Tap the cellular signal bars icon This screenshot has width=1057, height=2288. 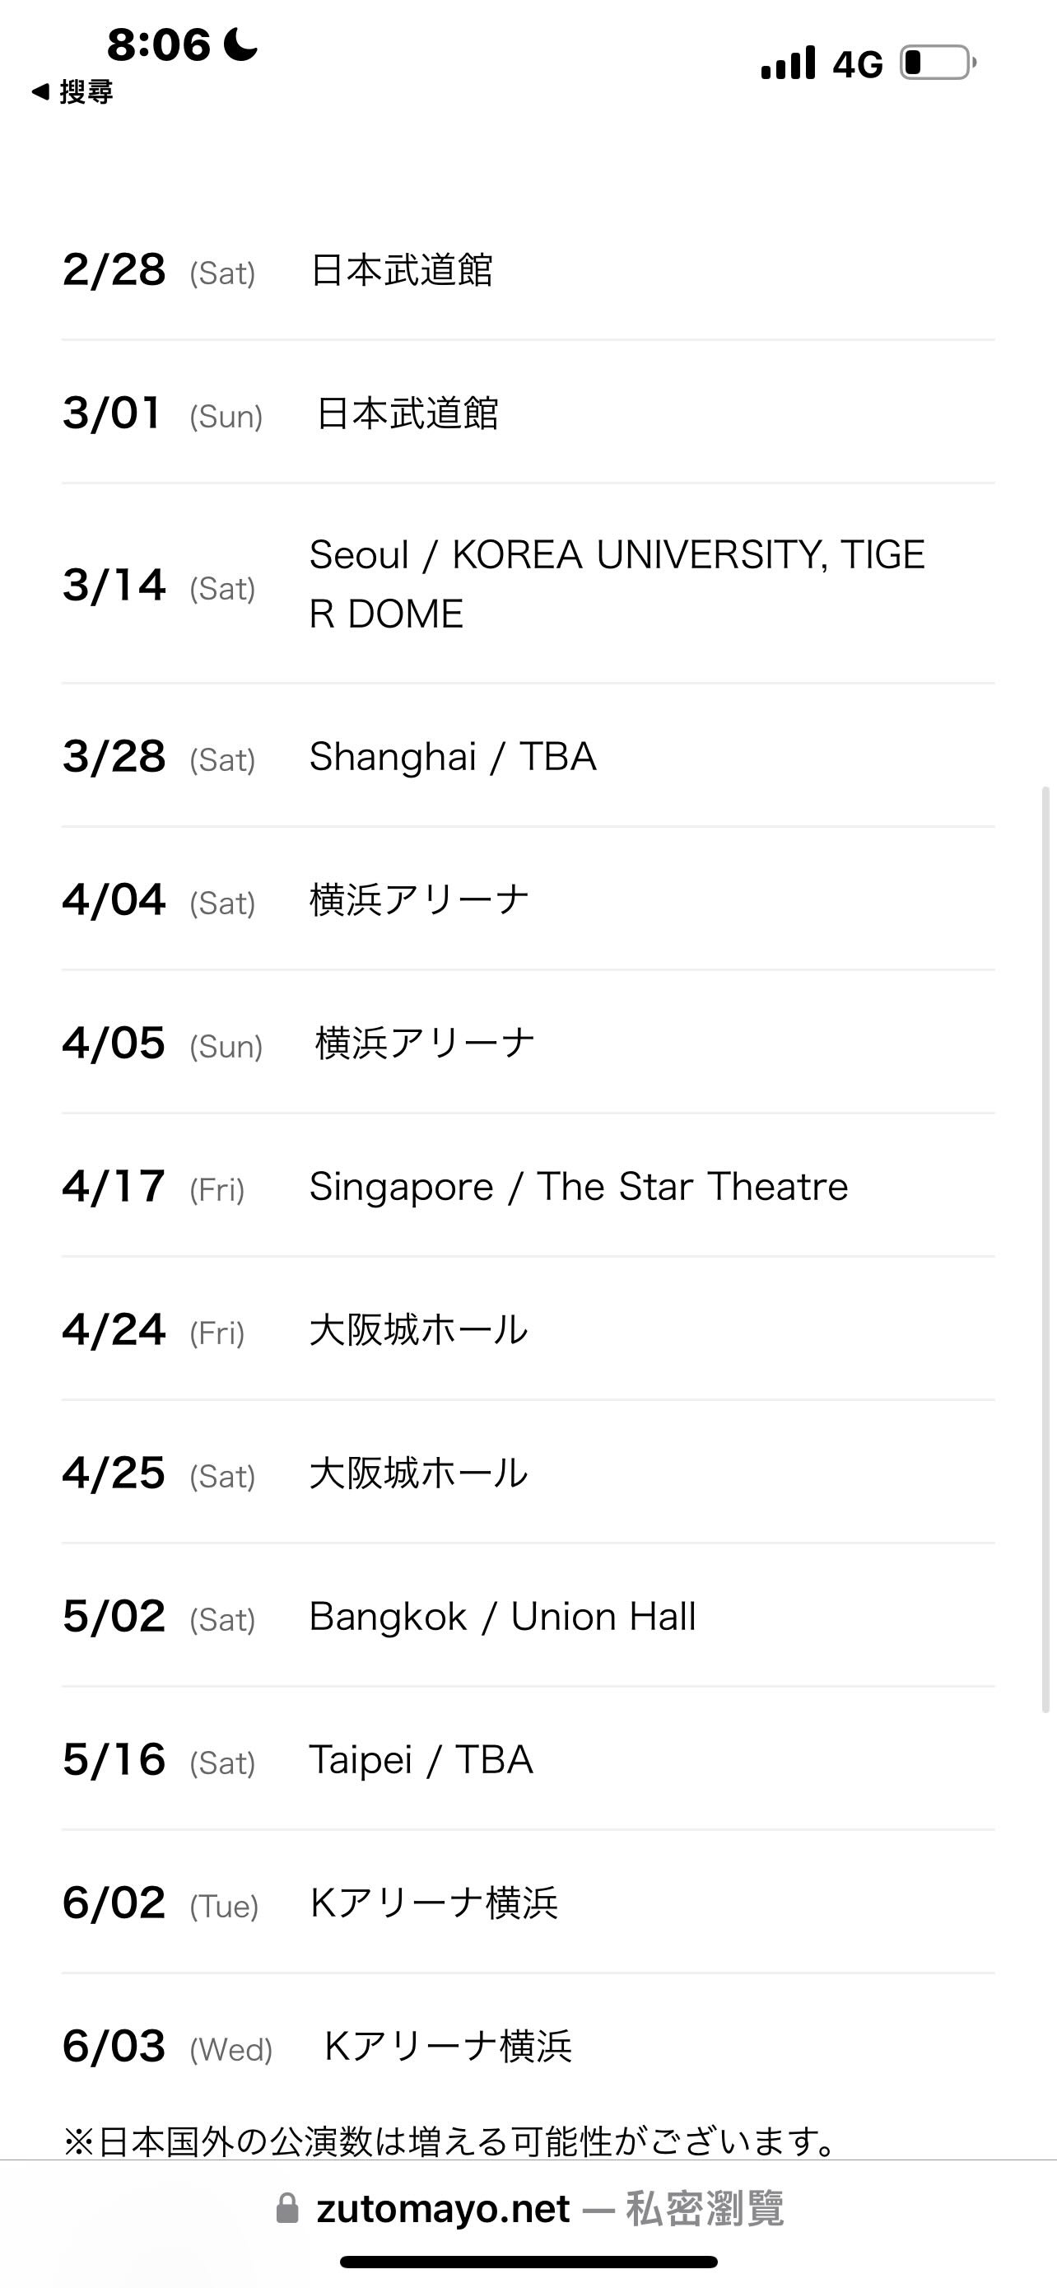788,63
